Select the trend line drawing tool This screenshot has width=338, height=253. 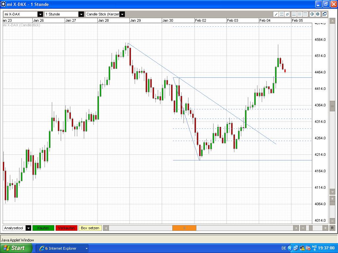coord(276,14)
